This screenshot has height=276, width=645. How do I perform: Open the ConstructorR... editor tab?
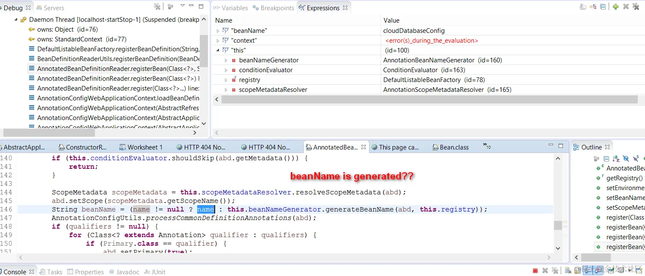83,147
